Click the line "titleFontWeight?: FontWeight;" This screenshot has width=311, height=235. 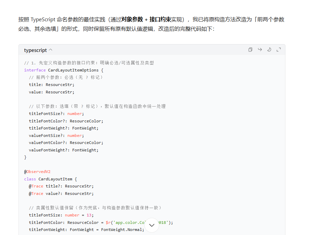64,128
